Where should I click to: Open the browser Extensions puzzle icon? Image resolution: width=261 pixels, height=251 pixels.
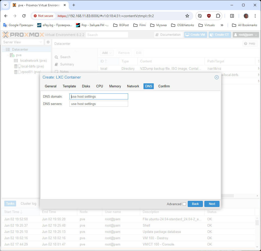pos(218,16)
